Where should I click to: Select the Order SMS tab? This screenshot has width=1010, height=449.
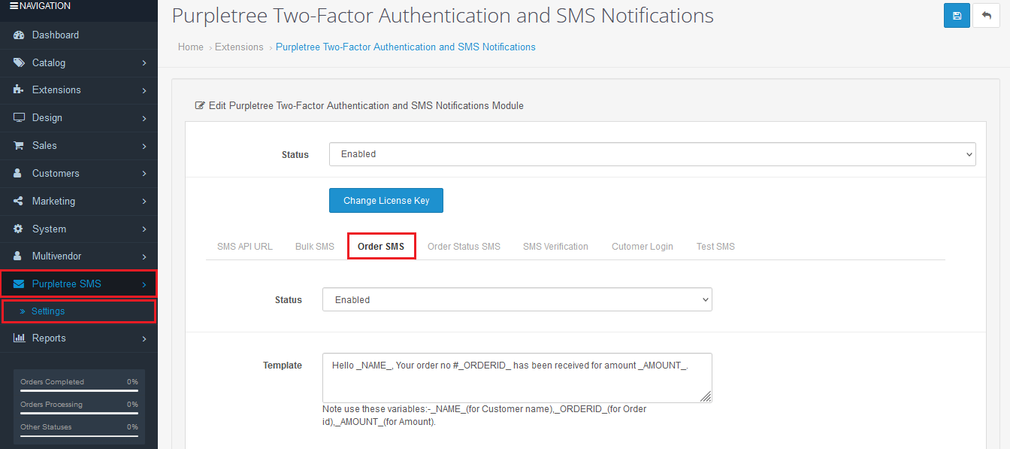tap(381, 247)
